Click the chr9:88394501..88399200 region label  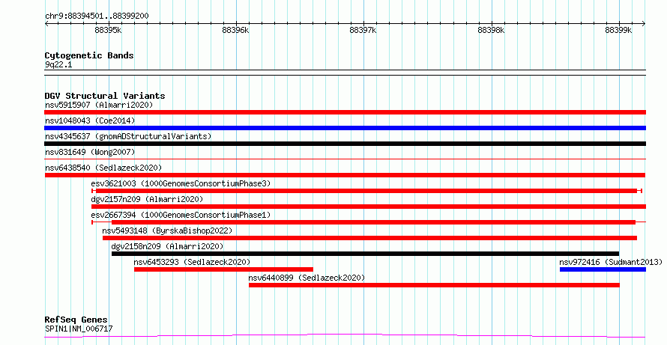click(97, 16)
